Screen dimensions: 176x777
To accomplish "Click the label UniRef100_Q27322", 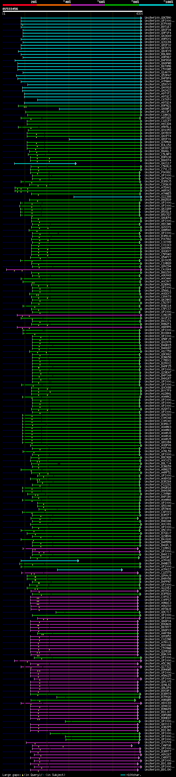I will pyautogui.click(x=158, y=666).
